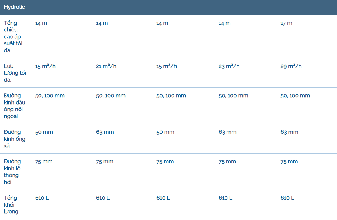The width and height of the screenshot is (337, 220).
Task: Select the 610 L value in last column
Action: tap(287, 198)
